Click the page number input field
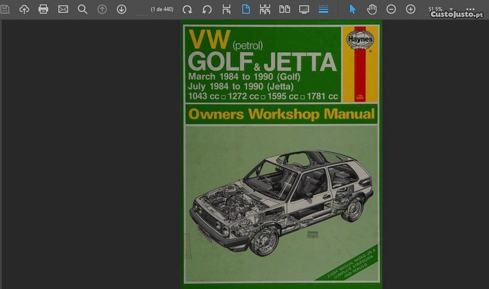Viewport: 489px width, 289px height. 142,9
